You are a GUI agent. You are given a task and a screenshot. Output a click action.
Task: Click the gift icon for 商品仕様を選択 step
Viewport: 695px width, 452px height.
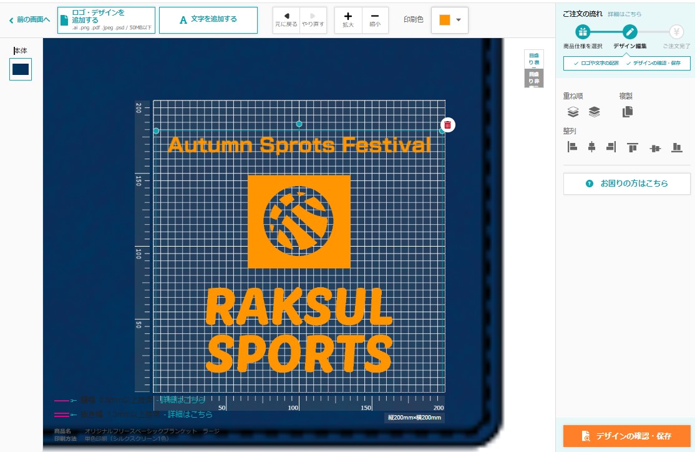pos(583,32)
